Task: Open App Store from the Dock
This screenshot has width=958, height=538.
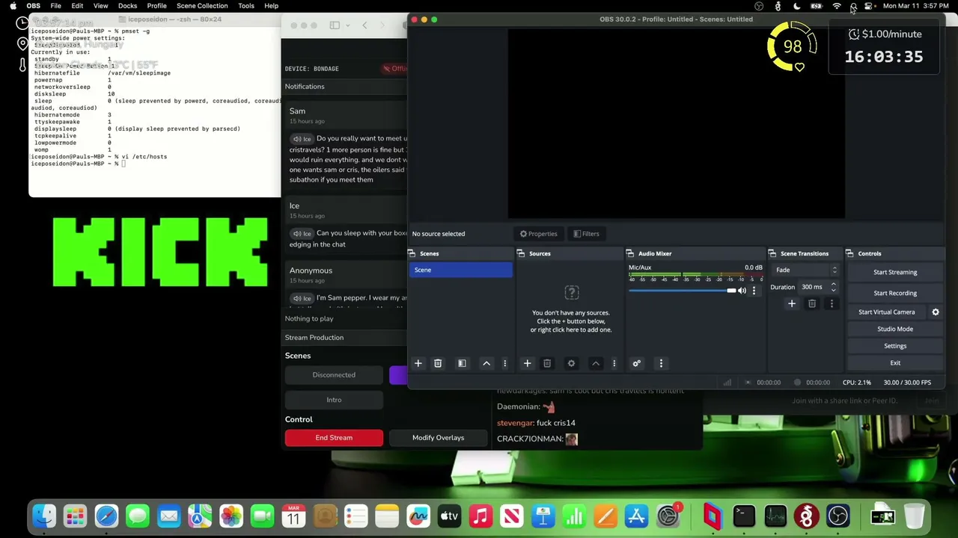Action: coord(636,516)
